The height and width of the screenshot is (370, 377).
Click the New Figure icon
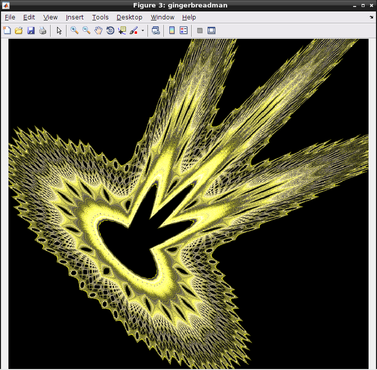coord(7,30)
